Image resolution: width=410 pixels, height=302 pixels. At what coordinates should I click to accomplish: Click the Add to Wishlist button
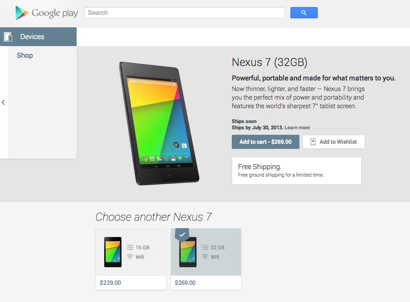(x=334, y=142)
